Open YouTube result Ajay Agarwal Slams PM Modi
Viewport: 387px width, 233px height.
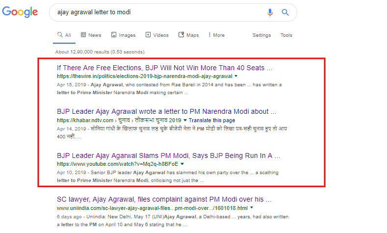pyautogui.click(x=168, y=156)
